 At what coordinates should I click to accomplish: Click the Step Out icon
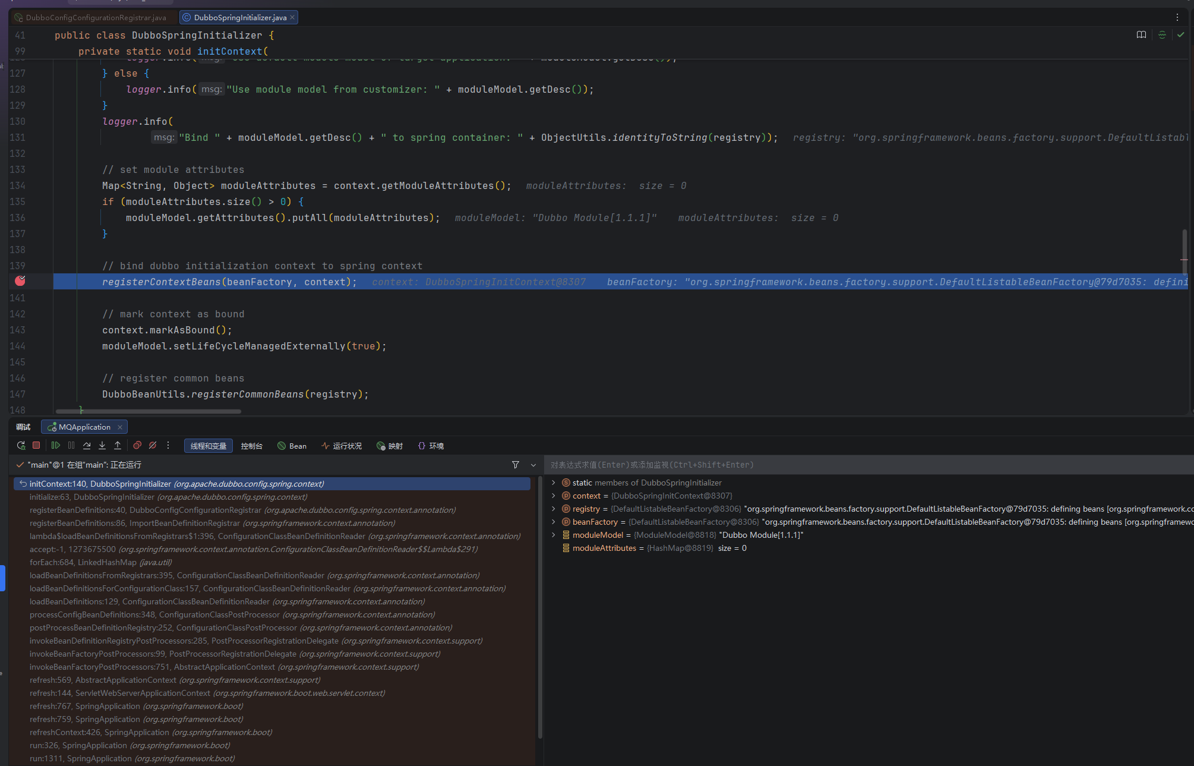click(x=118, y=446)
